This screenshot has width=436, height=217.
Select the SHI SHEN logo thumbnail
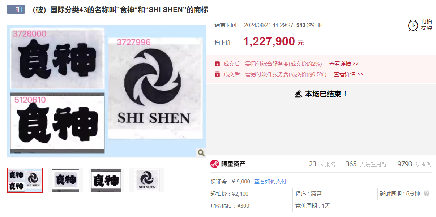(147, 180)
